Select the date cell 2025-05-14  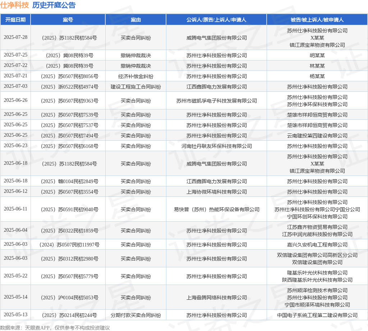[15, 297]
